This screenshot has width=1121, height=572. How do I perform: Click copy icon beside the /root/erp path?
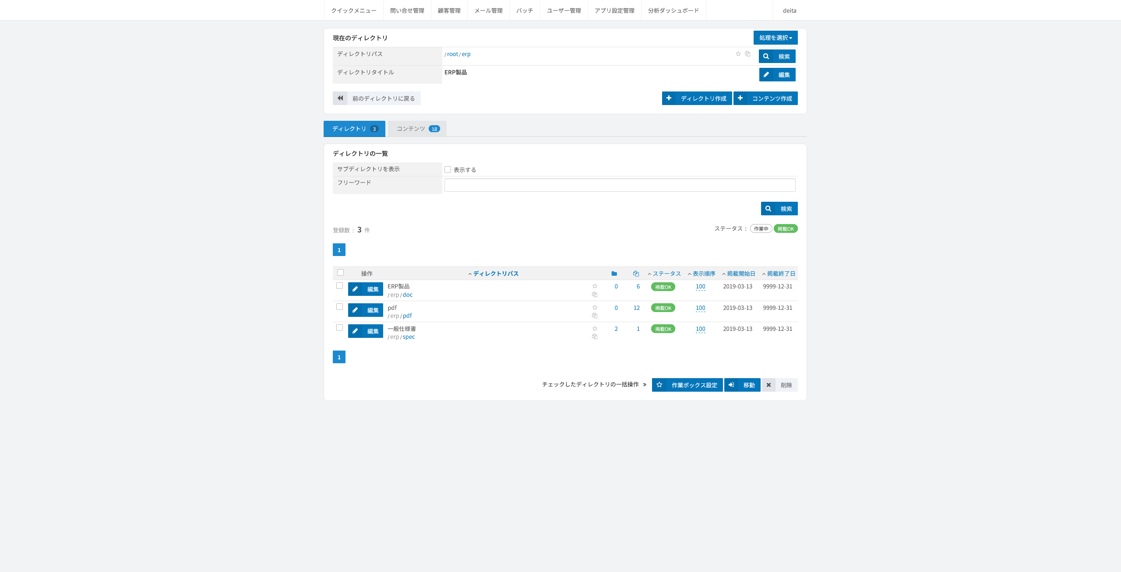(x=748, y=54)
